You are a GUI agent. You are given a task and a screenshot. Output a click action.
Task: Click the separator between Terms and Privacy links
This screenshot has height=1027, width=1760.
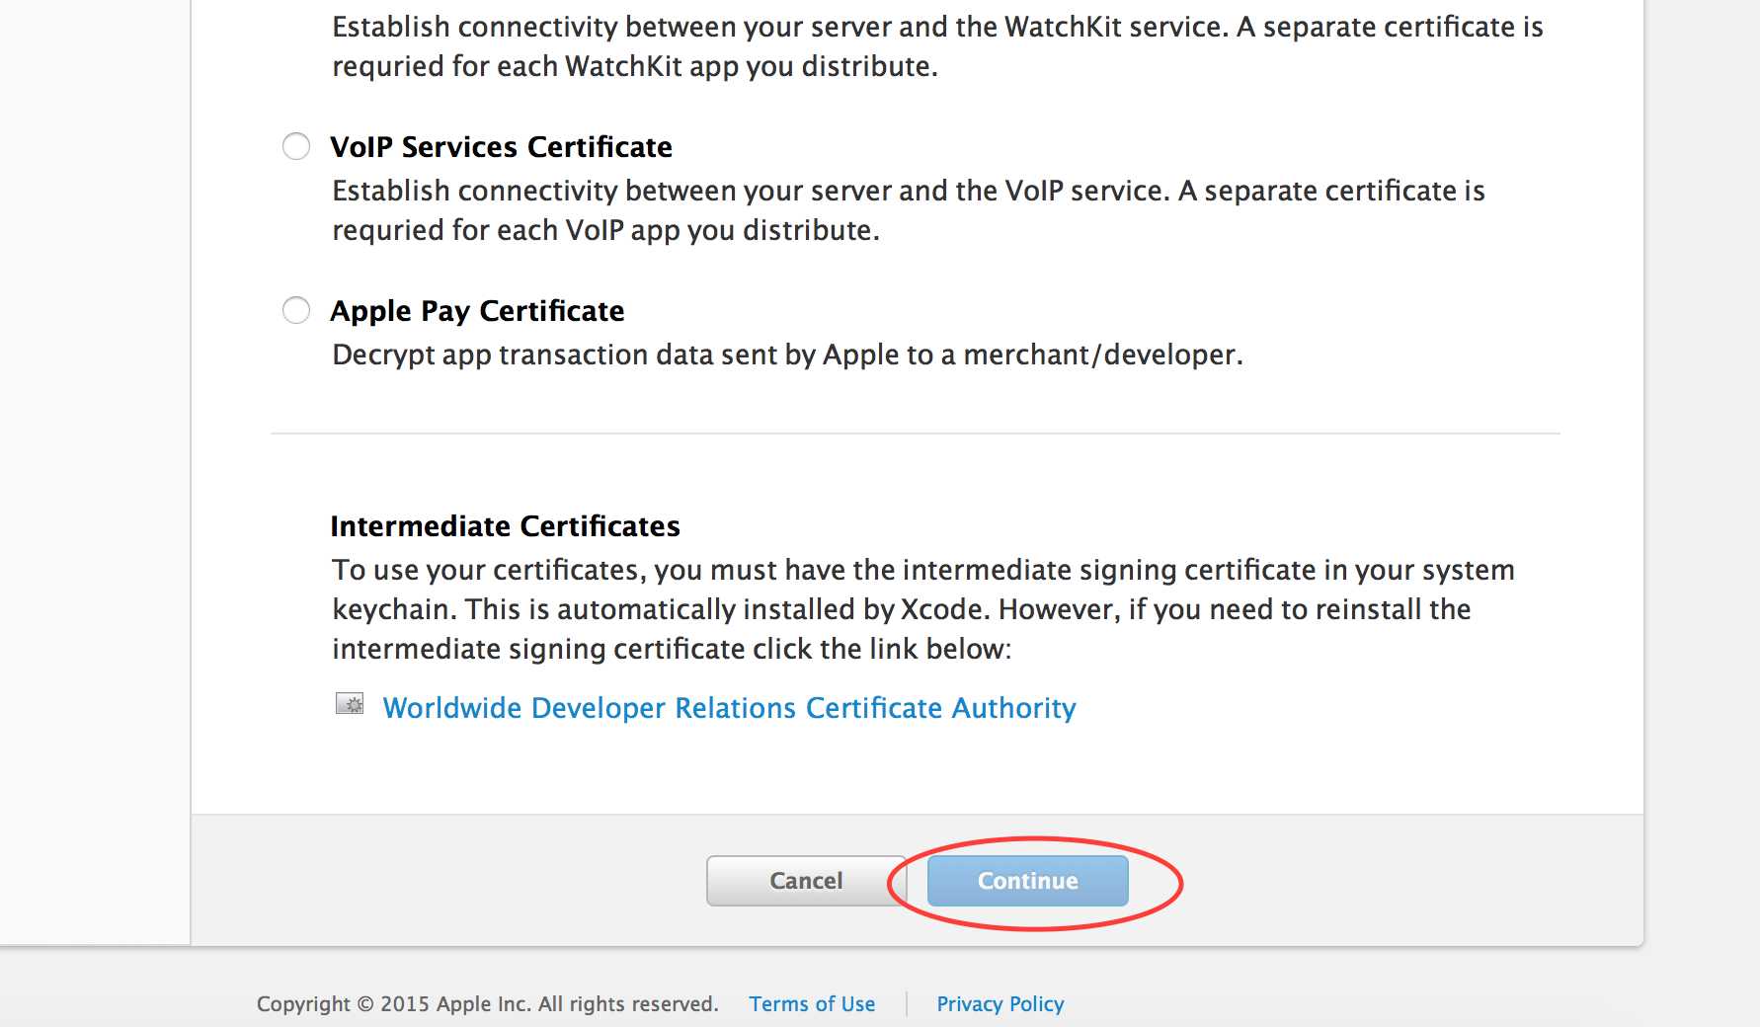[x=907, y=1004]
